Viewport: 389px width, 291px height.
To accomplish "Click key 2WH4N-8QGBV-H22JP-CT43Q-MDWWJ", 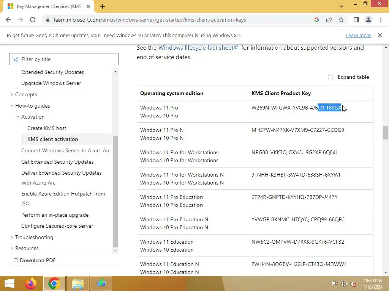I will point(299,264).
